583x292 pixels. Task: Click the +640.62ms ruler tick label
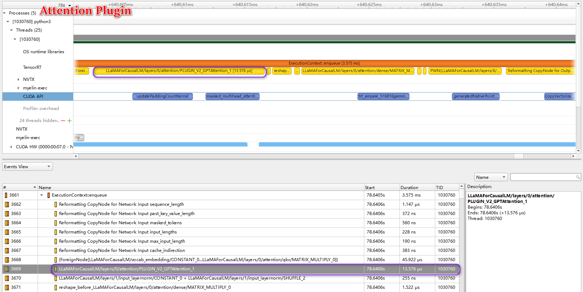tap(307, 5)
